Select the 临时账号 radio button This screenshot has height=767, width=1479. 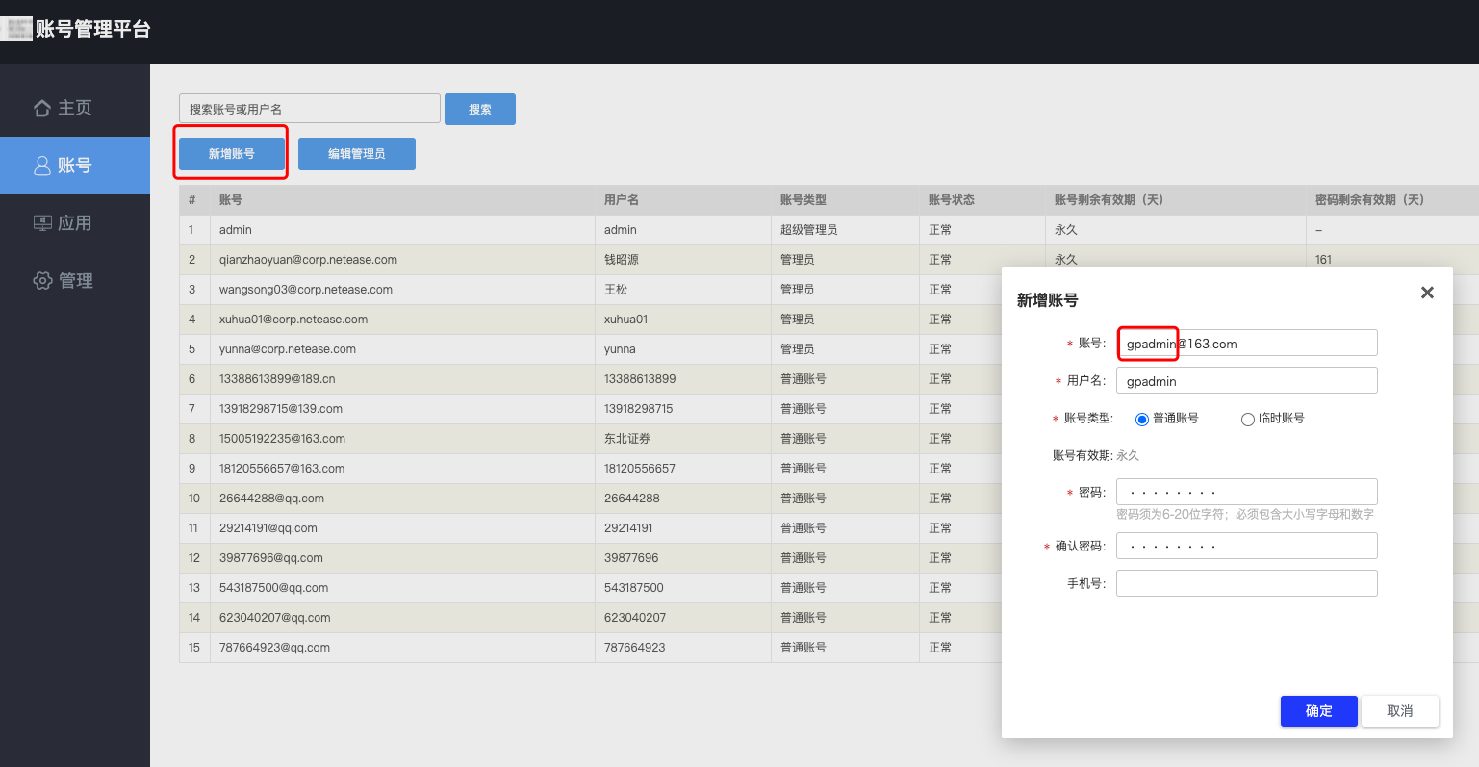pos(1248,419)
